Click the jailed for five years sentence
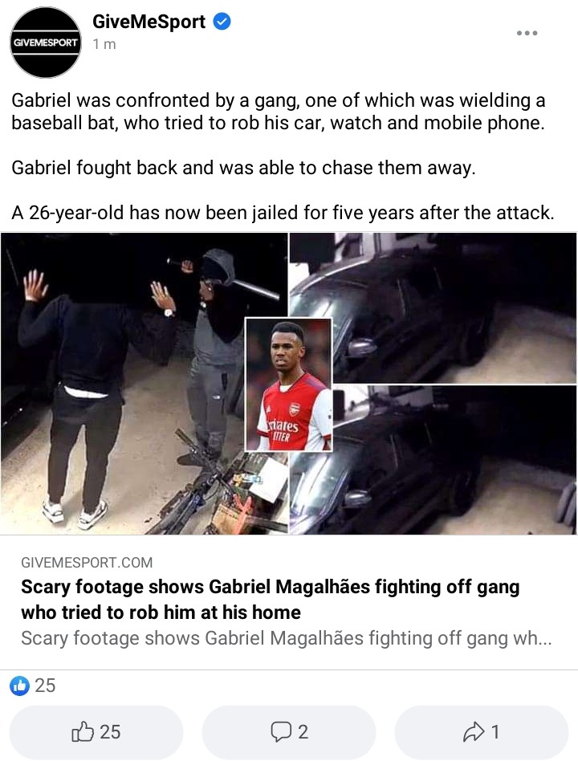 (x=283, y=213)
